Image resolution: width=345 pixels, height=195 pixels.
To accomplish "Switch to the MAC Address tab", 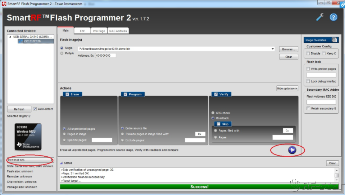I will click(118, 31).
